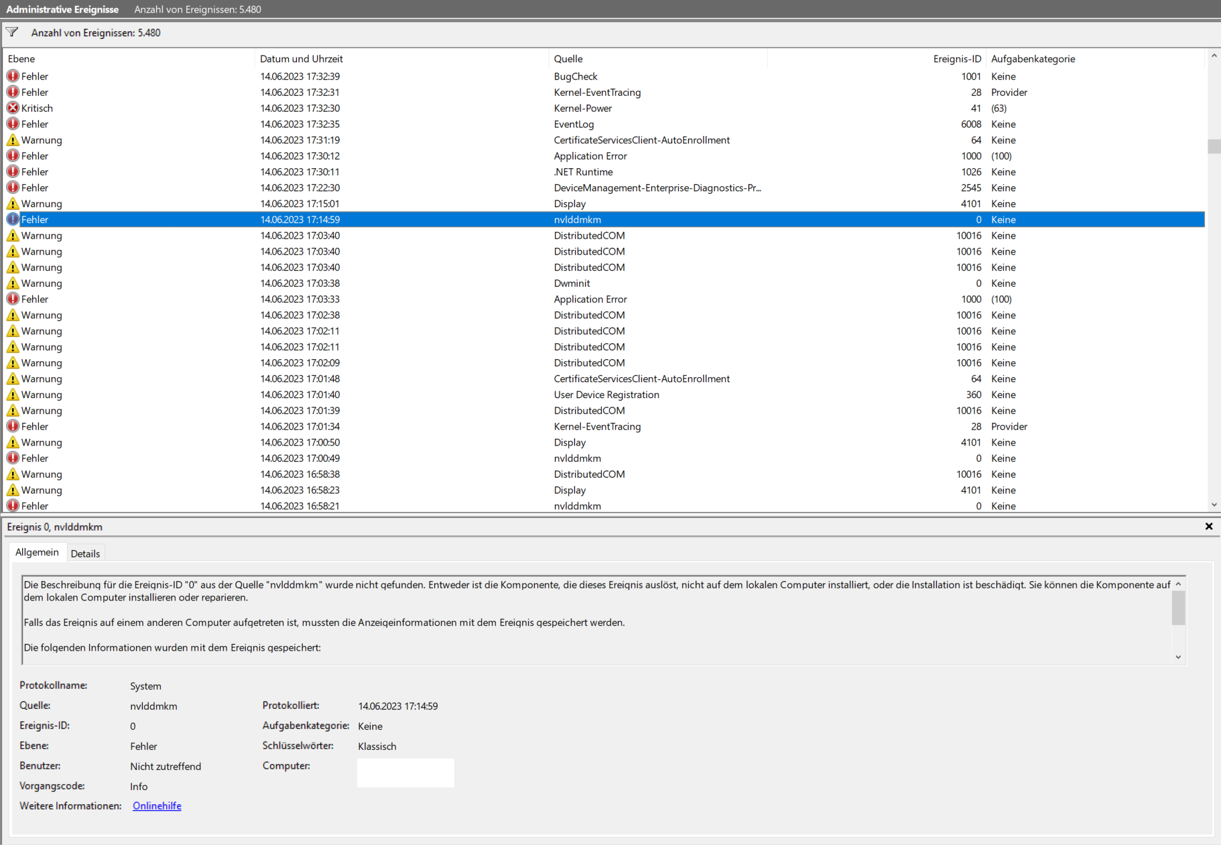This screenshot has width=1221, height=845.
Task: Click the description box scrollbar thumb
Action: click(1178, 608)
